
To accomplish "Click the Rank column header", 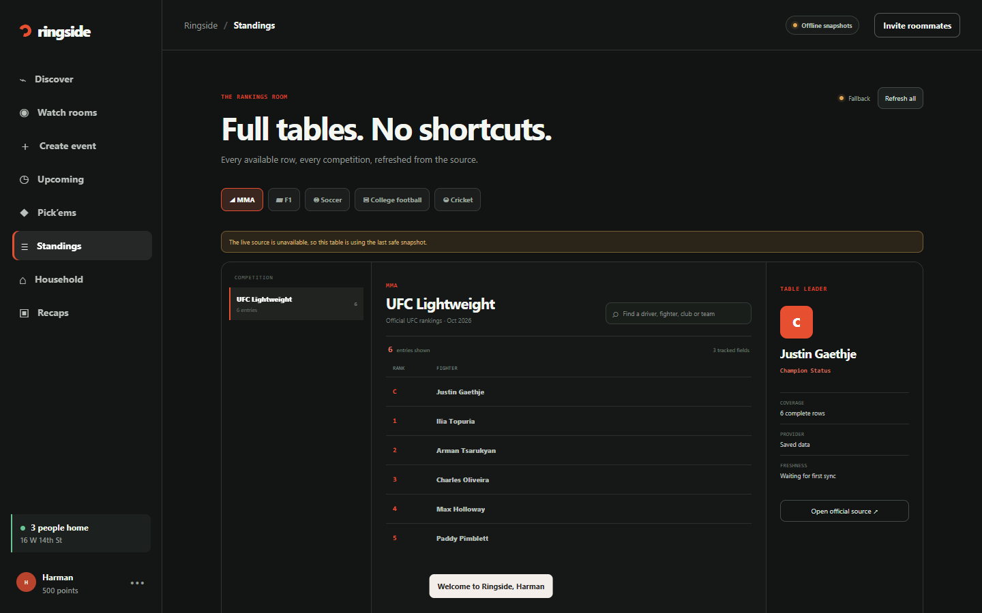I will click(x=399, y=368).
